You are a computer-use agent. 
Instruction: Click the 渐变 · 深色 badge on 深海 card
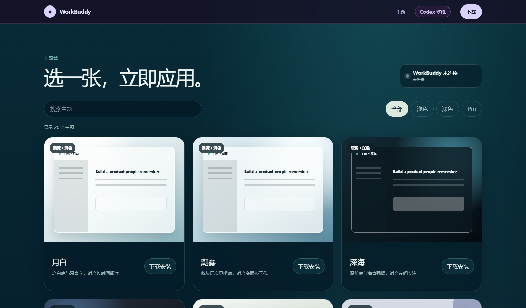(360, 148)
